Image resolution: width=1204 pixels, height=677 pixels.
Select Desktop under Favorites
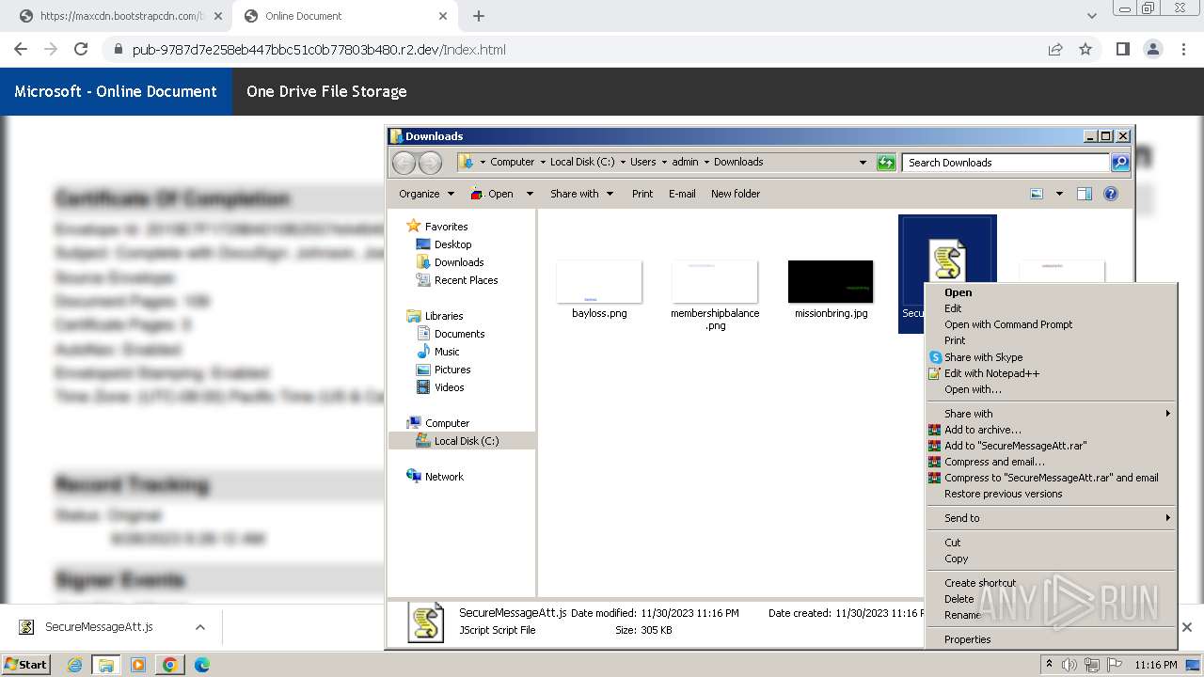452,244
